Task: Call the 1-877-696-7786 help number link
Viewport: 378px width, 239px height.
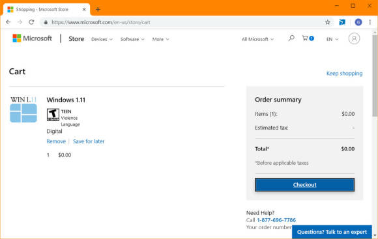Action: click(x=276, y=220)
